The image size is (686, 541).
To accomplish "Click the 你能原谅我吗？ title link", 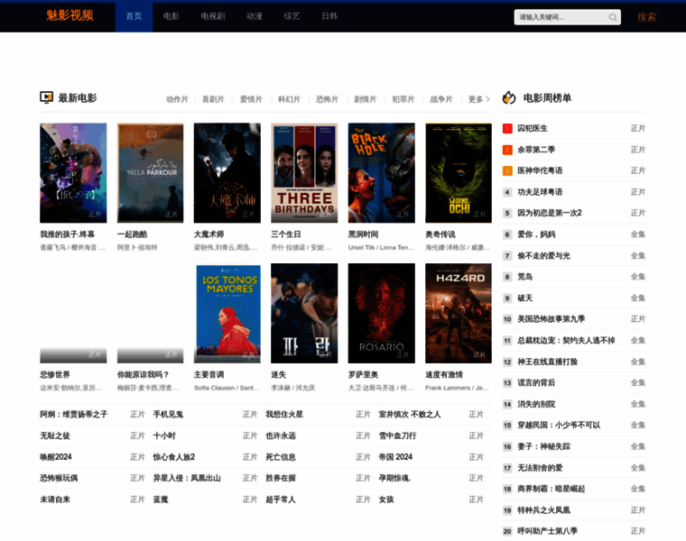I will pyautogui.click(x=143, y=374).
